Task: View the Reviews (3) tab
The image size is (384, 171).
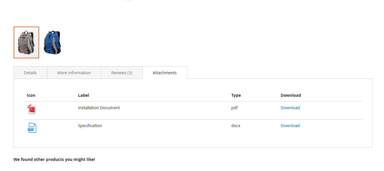Action: tap(122, 73)
